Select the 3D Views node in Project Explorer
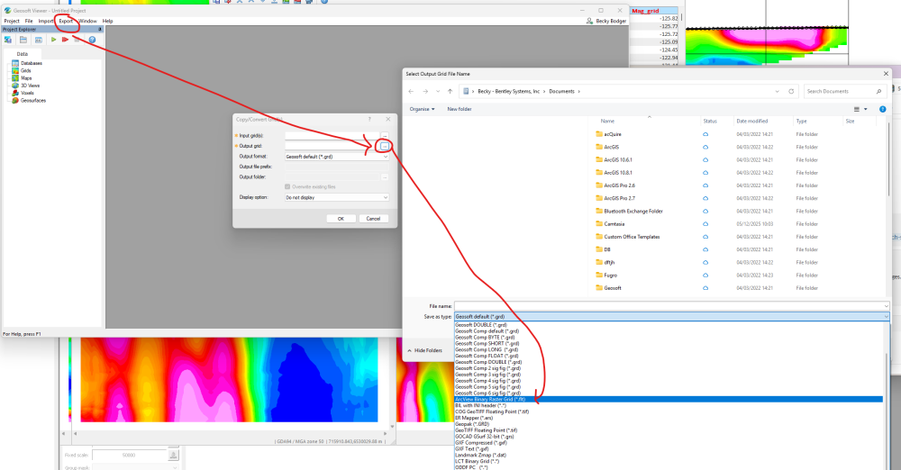This screenshot has height=470, width=901. coord(30,86)
